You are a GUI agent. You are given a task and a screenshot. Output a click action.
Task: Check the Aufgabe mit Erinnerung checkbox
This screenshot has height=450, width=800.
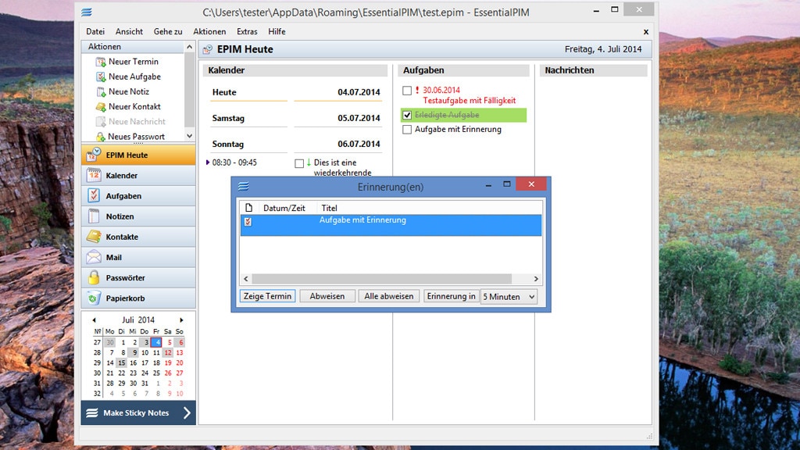pos(406,130)
